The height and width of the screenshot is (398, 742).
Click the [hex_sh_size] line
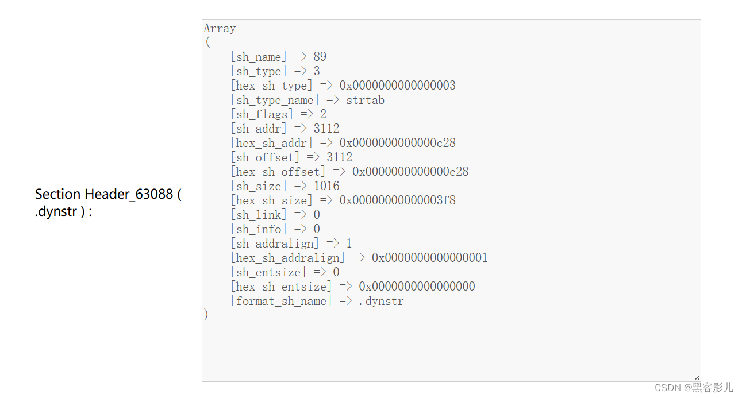343,200
